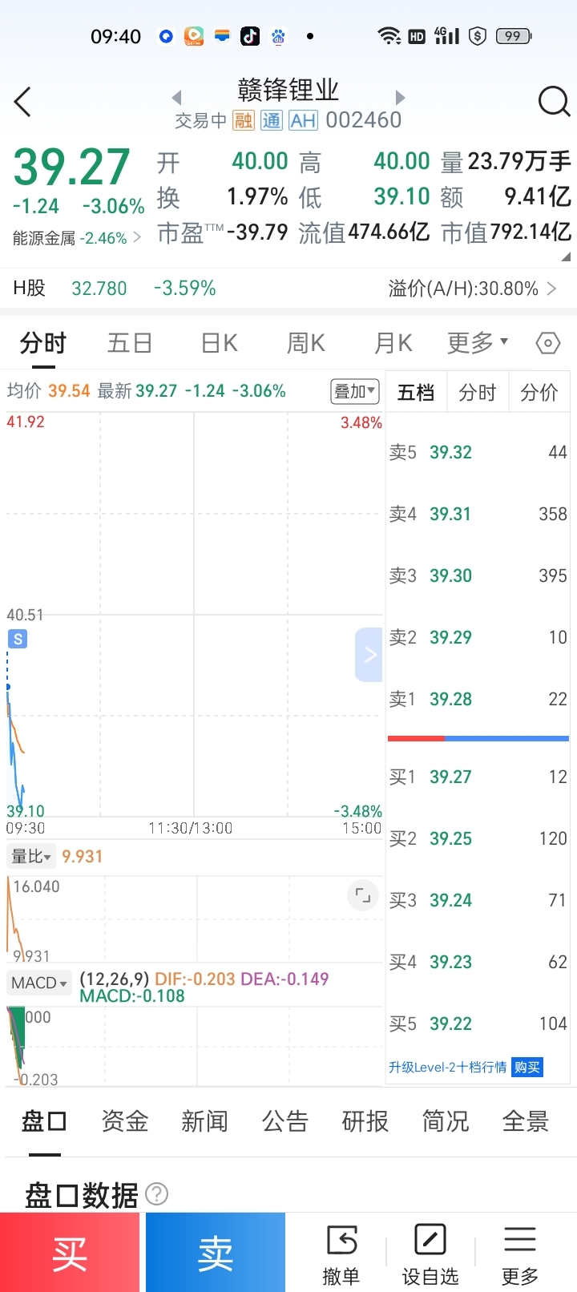Switch to the 资金 tab
Viewport: 577px width, 1292px height.
coord(125,1120)
